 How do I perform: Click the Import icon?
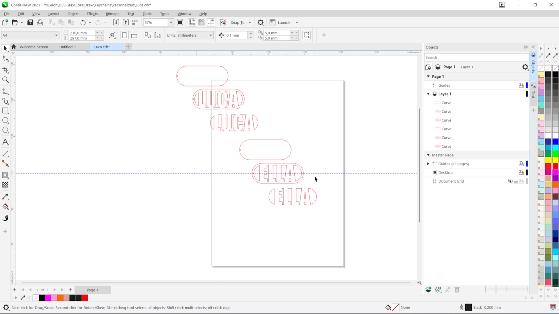point(116,22)
